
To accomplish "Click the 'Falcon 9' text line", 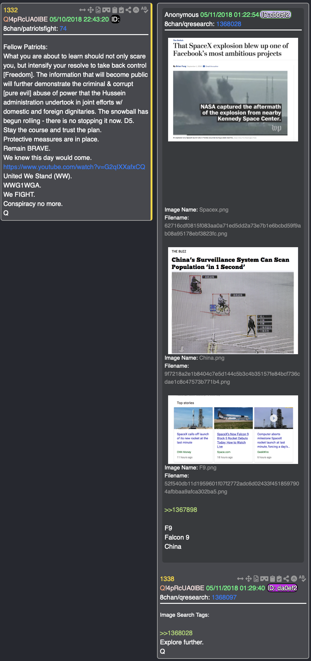I will (x=177, y=537).
